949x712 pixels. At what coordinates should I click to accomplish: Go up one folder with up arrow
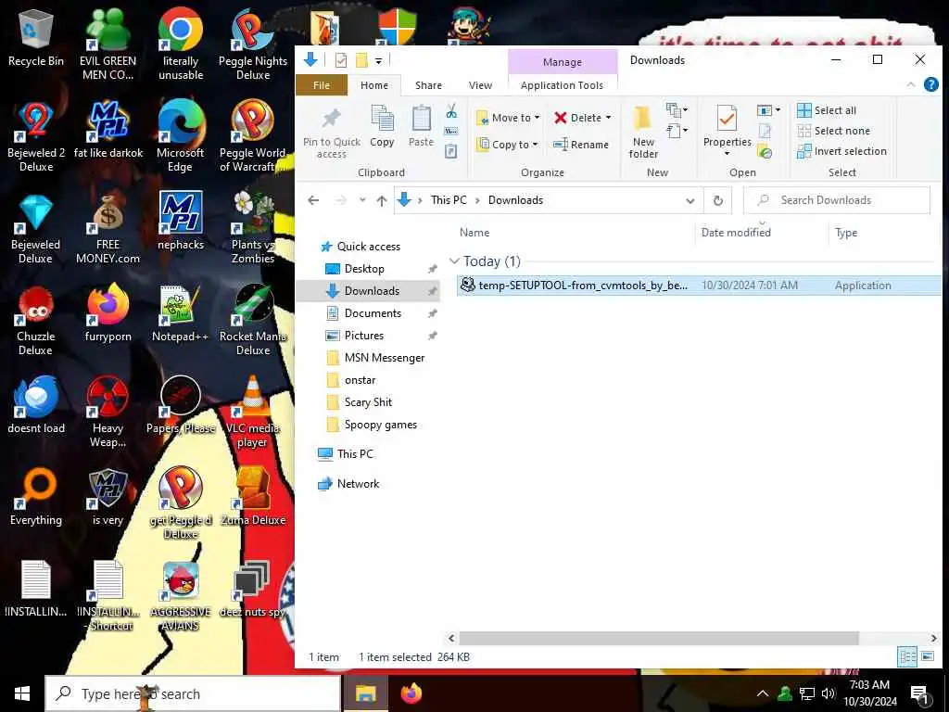381,200
